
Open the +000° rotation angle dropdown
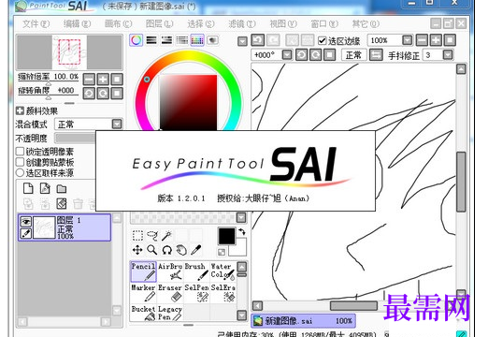(287, 55)
